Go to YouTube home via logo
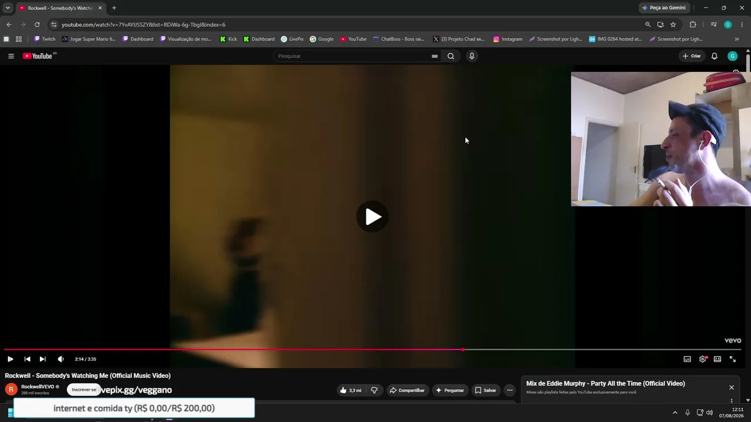 [x=39, y=56]
